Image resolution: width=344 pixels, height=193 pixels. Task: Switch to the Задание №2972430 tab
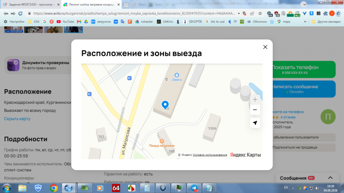pyautogui.click(x=31, y=4)
